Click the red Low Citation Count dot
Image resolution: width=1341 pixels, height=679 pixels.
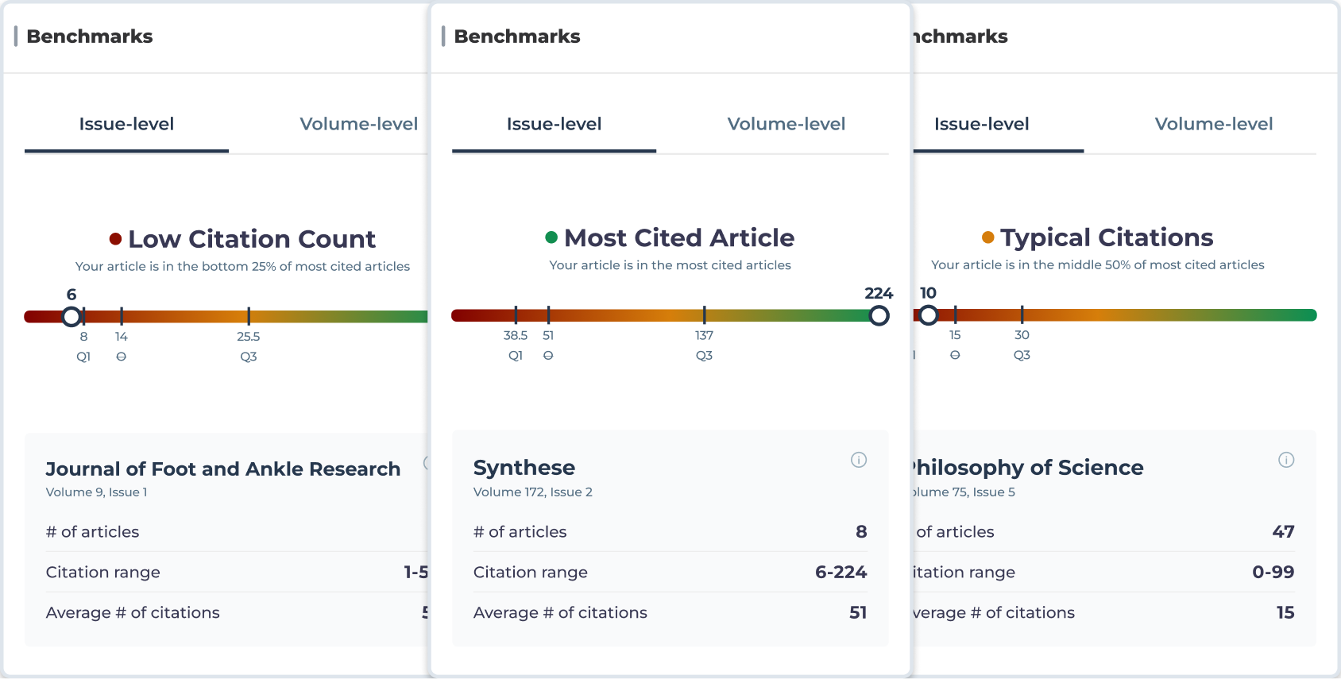pyautogui.click(x=115, y=239)
